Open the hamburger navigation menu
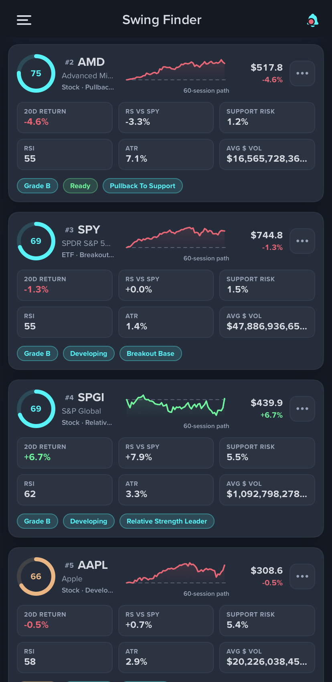Image resolution: width=332 pixels, height=682 pixels. pos(24,20)
